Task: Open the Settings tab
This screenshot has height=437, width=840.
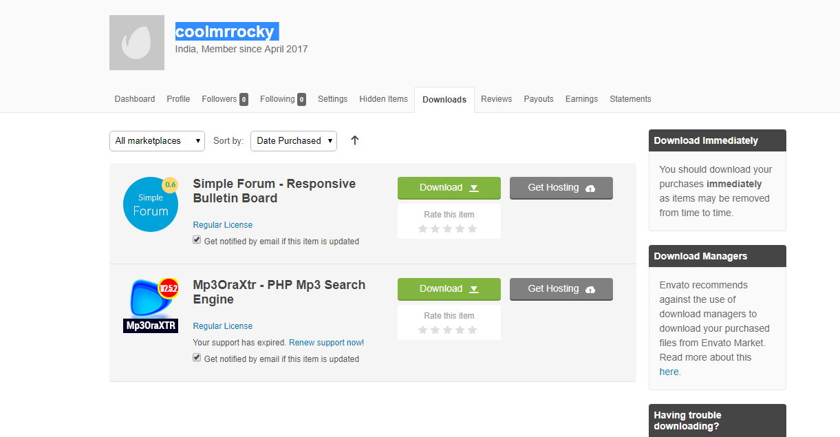Action: pyautogui.click(x=332, y=99)
